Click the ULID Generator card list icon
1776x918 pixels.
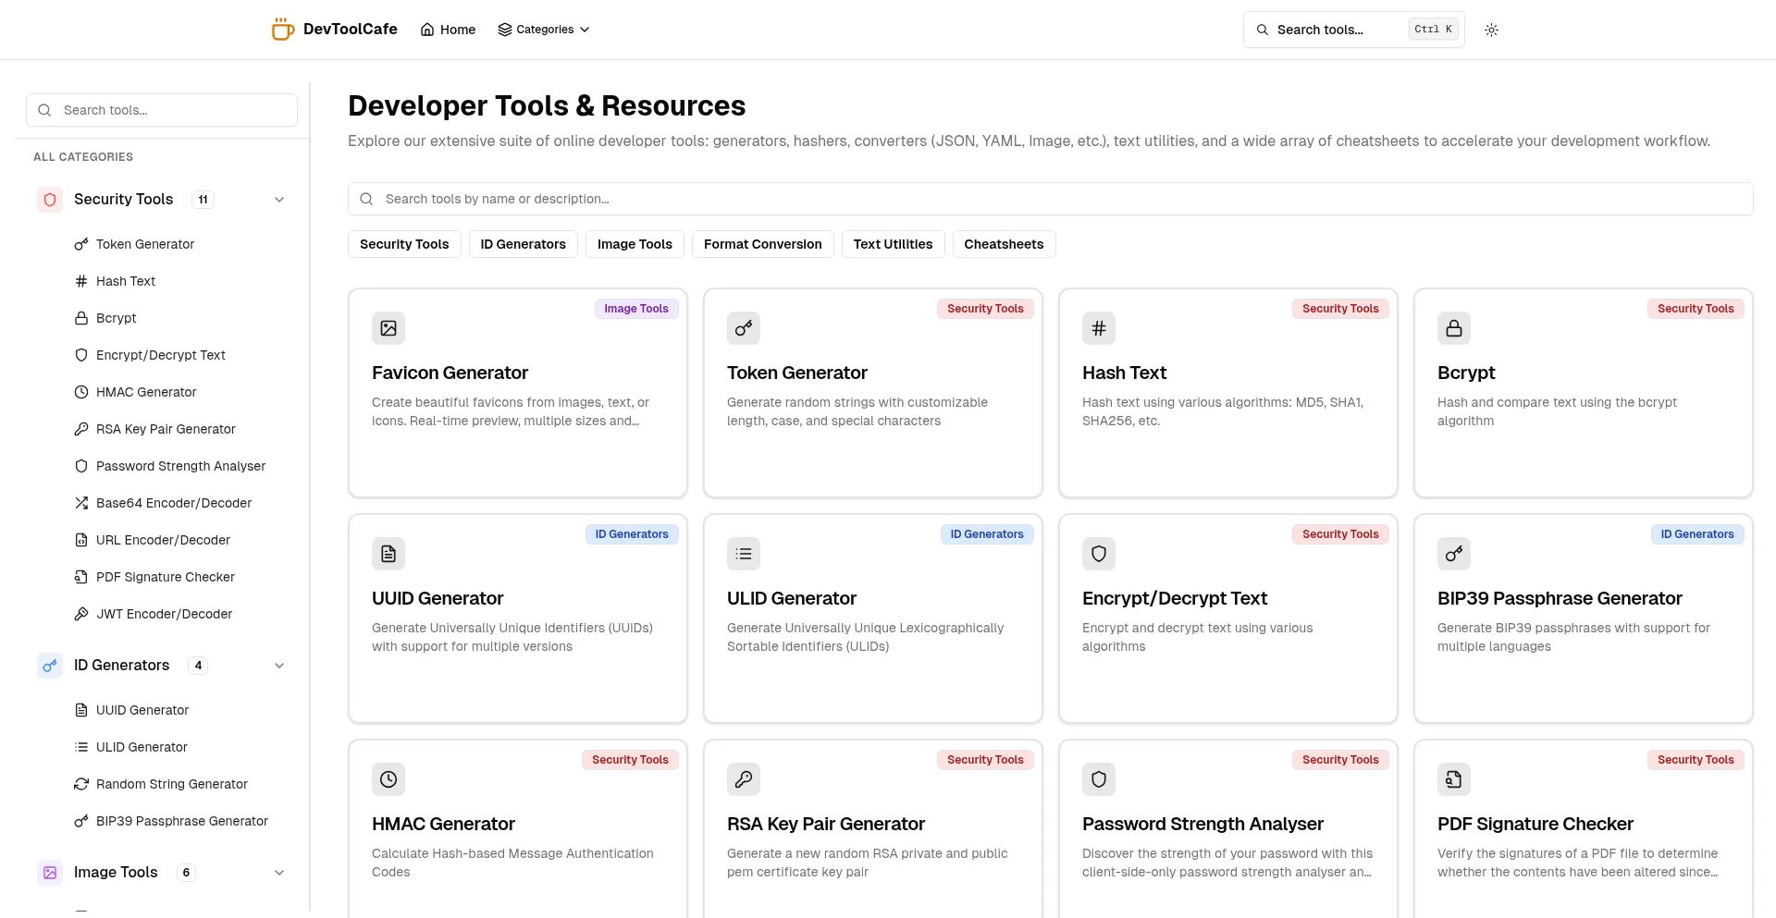pyautogui.click(x=744, y=554)
